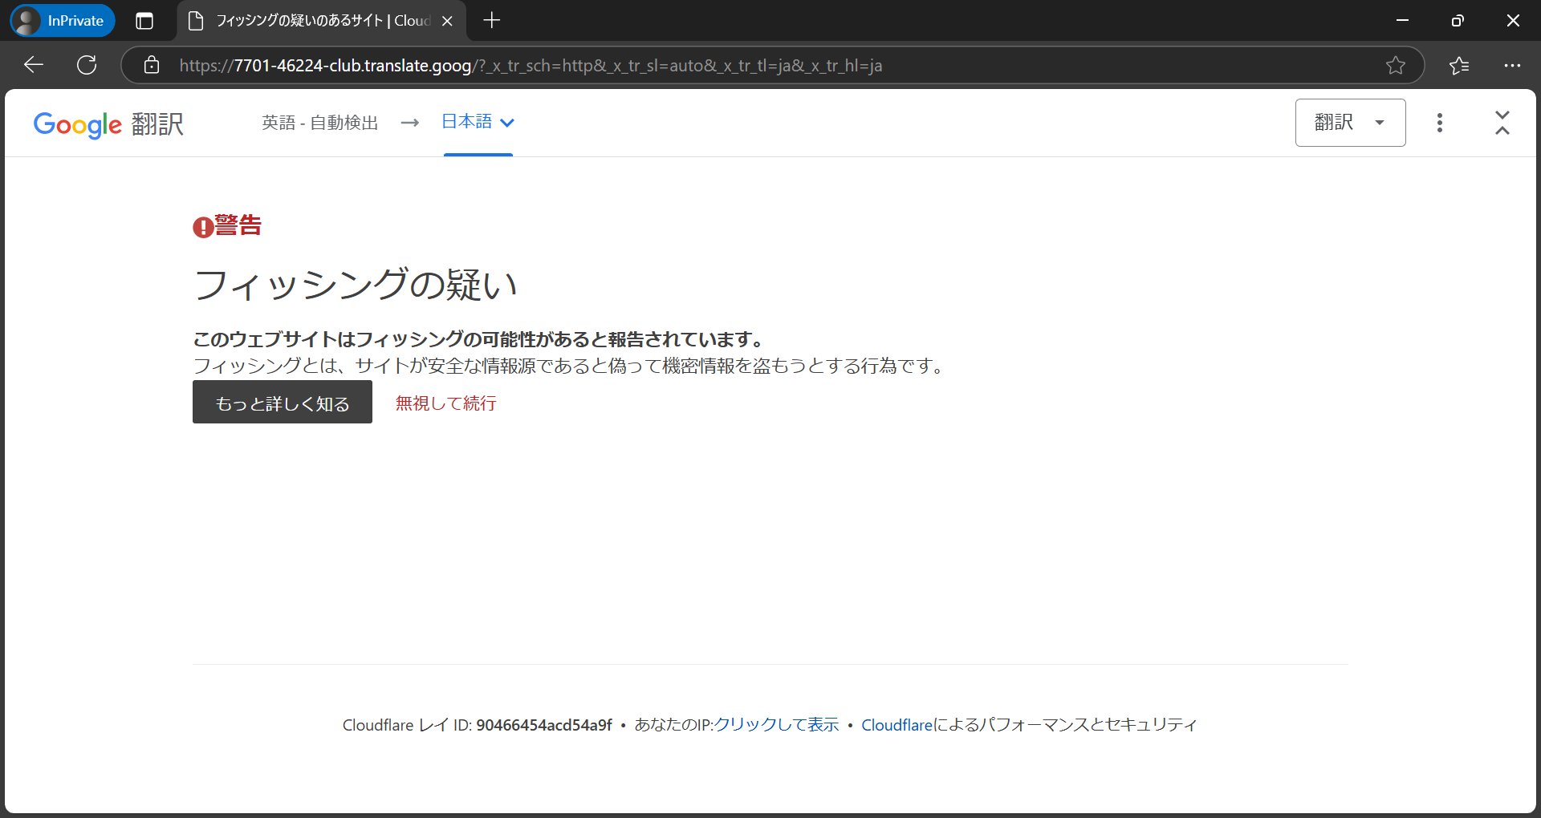Viewport: 1541px width, 818px height.
Task: Click the 無視して続行 link
Action: [x=445, y=403]
